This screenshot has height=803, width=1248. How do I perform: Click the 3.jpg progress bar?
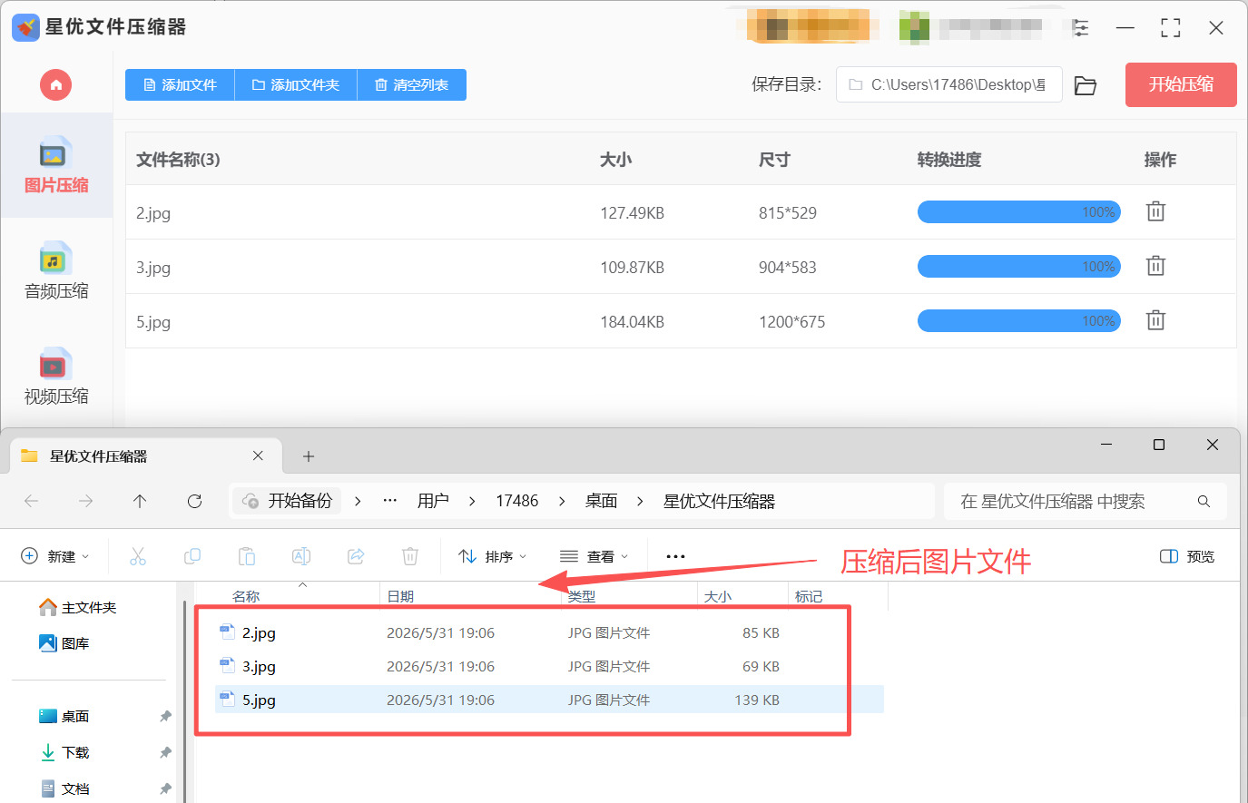(x=1019, y=267)
